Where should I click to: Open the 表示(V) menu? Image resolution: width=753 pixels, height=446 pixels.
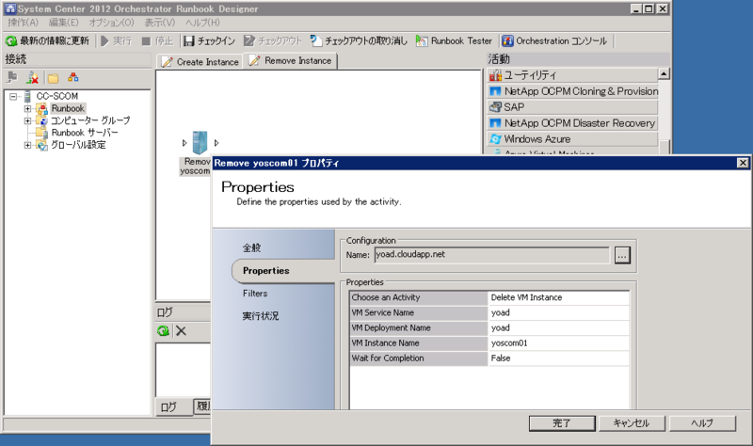[x=160, y=23]
